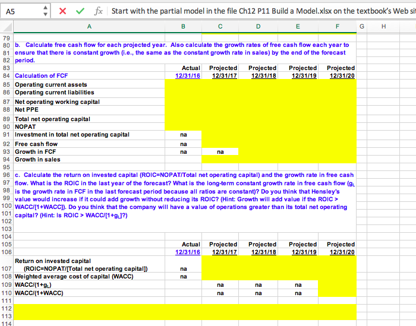Screen dimensions: 416x326
Task: Click the 'NOPAT' label cell
Action: (89, 126)
